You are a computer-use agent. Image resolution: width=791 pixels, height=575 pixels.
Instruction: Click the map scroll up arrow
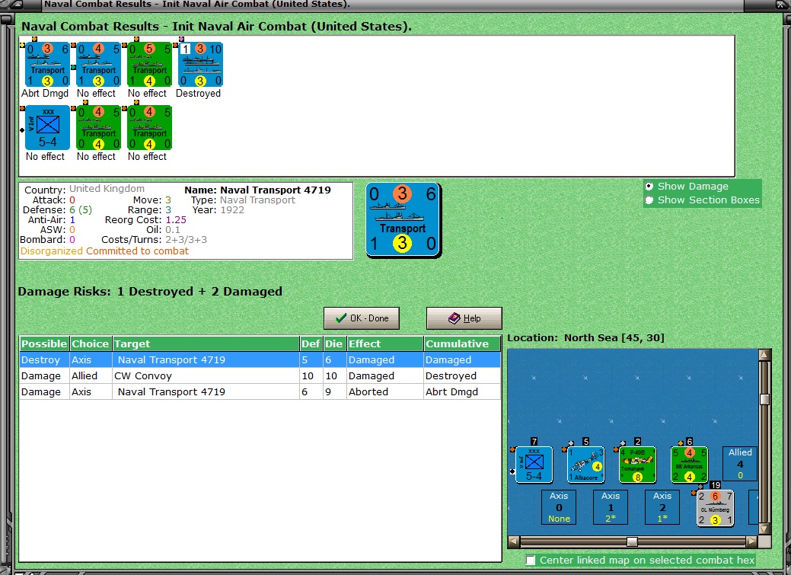764,354
